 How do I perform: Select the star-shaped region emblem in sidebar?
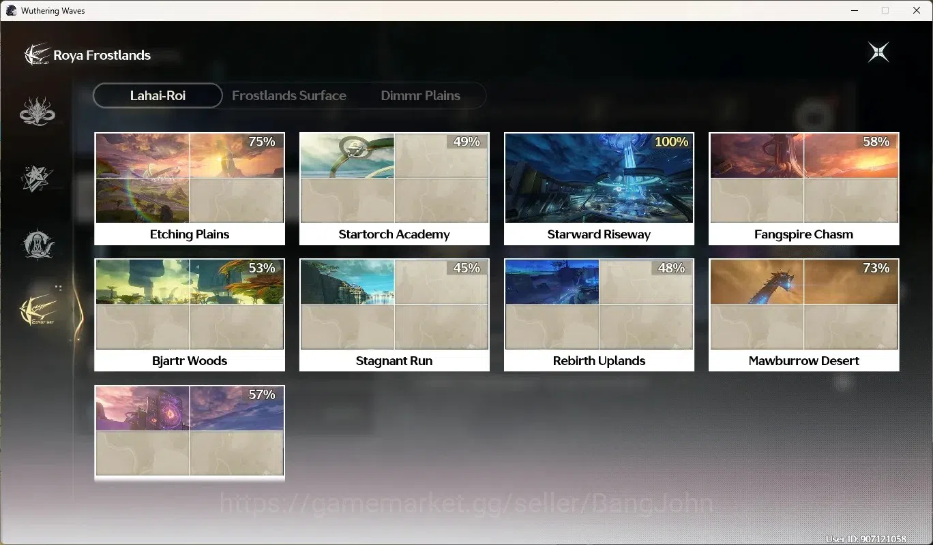(x=38, y=178)
